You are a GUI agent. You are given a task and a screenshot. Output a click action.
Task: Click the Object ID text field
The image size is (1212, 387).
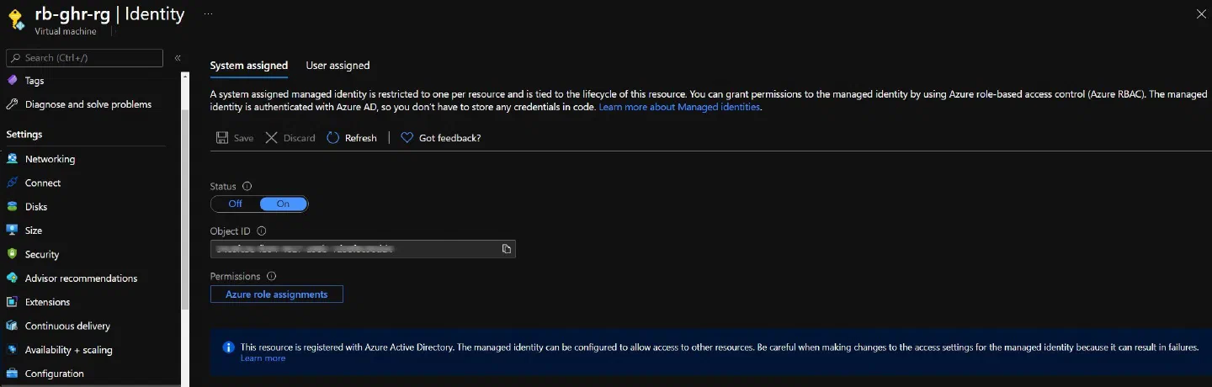[363, 249]
